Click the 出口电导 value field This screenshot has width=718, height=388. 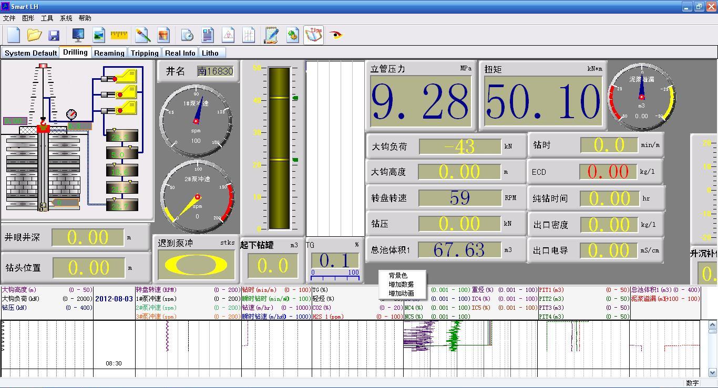609,250
